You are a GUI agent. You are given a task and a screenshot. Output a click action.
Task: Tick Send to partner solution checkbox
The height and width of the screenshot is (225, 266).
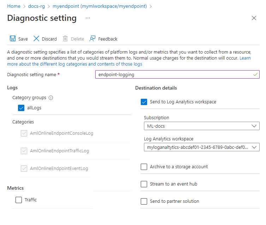tap(144, 201)
